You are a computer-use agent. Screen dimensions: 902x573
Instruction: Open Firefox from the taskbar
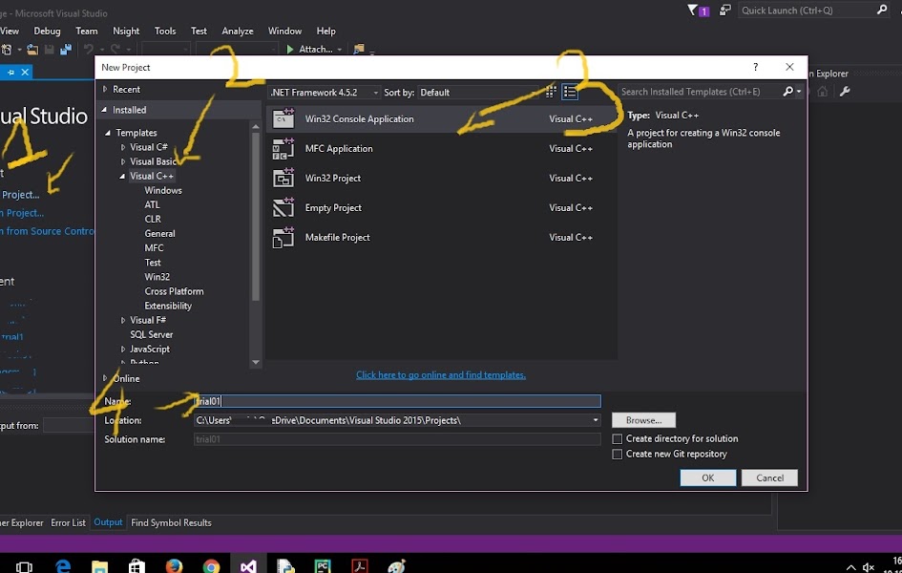click(x=174, y=566)
